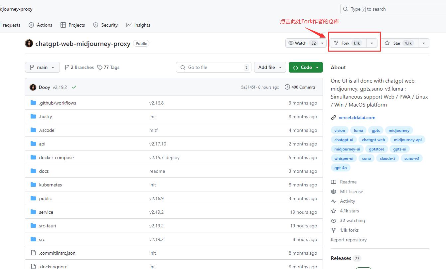The width and height of the screenshot is (446, 269).
Task: Open the v2.15.7-deploy commit message
Action: [164, 157]
